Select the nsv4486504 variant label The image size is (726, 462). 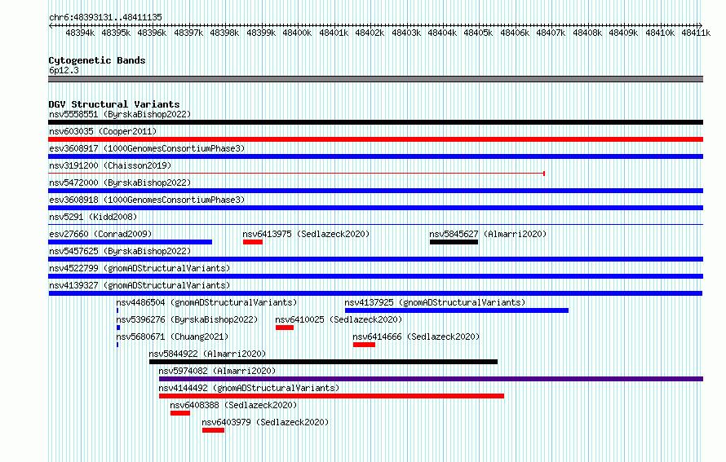tap(206, 302)
